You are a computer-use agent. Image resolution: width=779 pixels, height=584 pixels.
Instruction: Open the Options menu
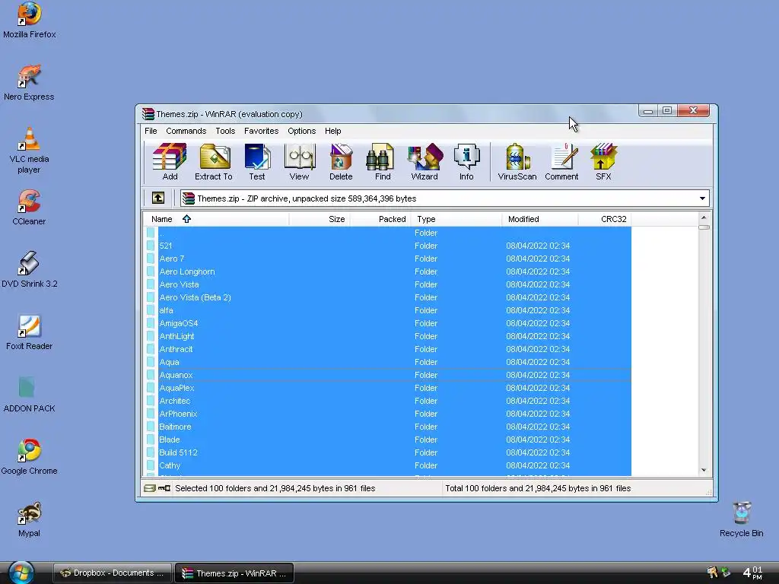pyautogui.click(x=301, y=131)
